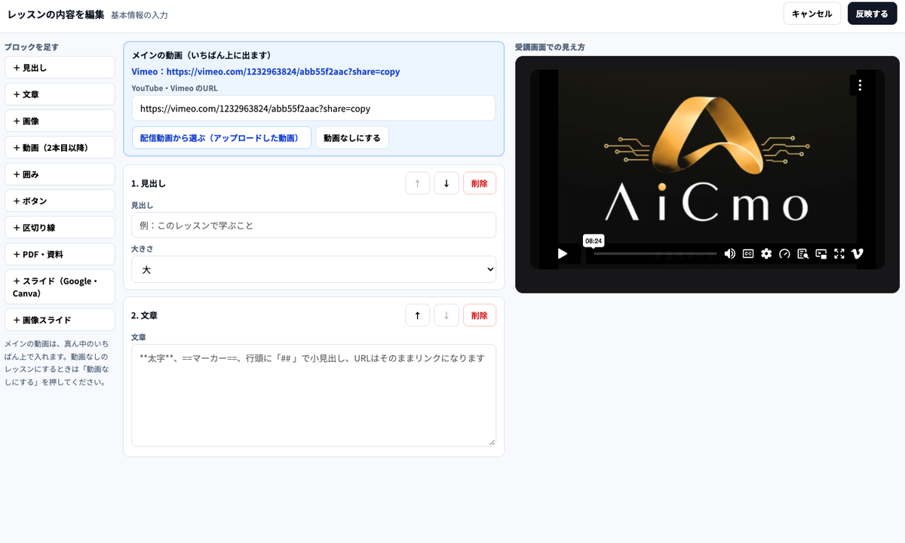Choose 配信動画から選ぶ uploaded video button
The width and height of the screenshot is (905, 543).
pos(221,138)
